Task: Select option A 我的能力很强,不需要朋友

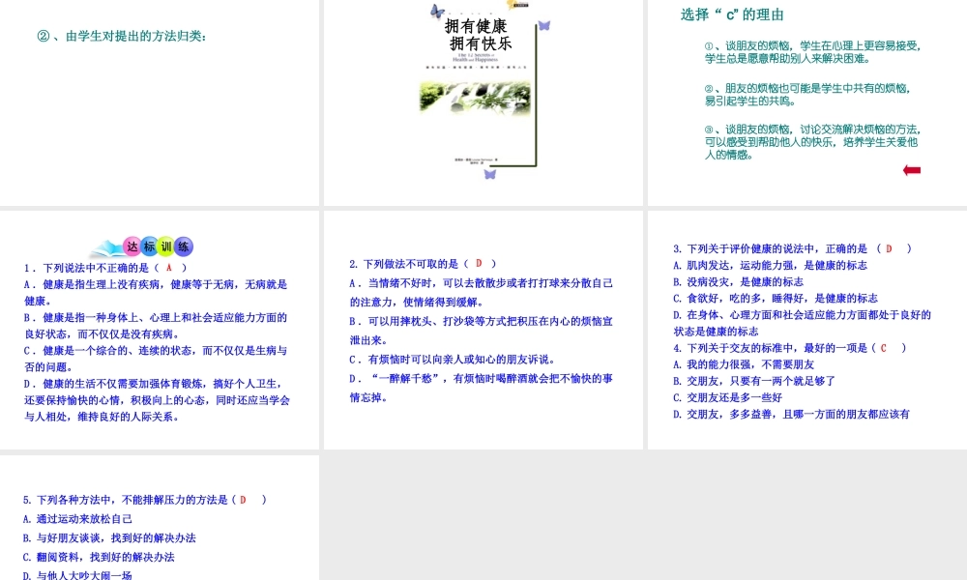Action: pyautogui.click(x=744, y=364)
